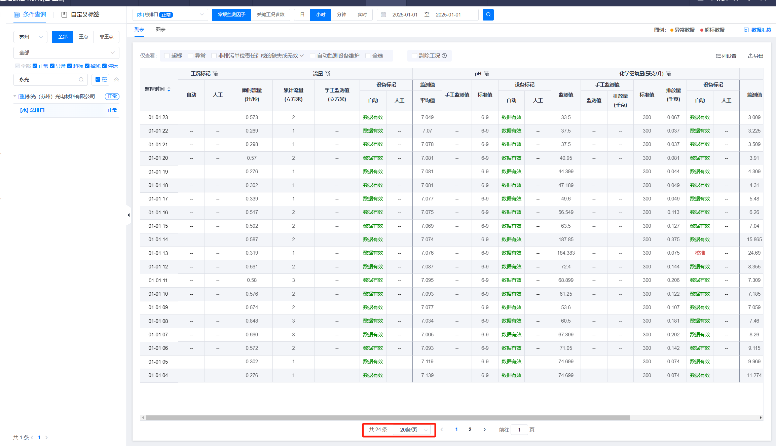Click filter icon beside pH header

(486, 73)
